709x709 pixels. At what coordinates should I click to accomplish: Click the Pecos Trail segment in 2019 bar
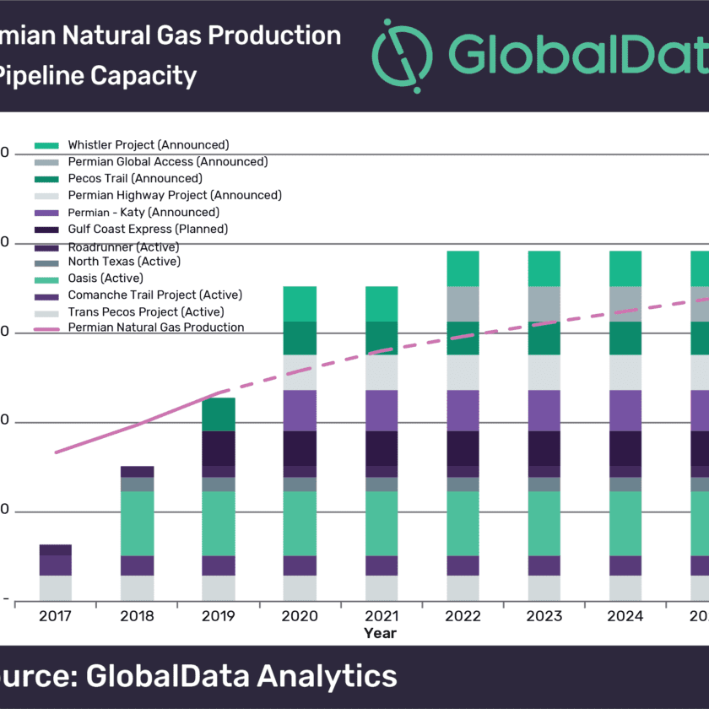219,414
